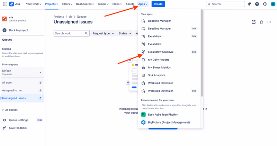Star the Unassigned issues queue
The width and height of the screenshot is (277, 146).
pyautogui.click(x=261, y=22)
